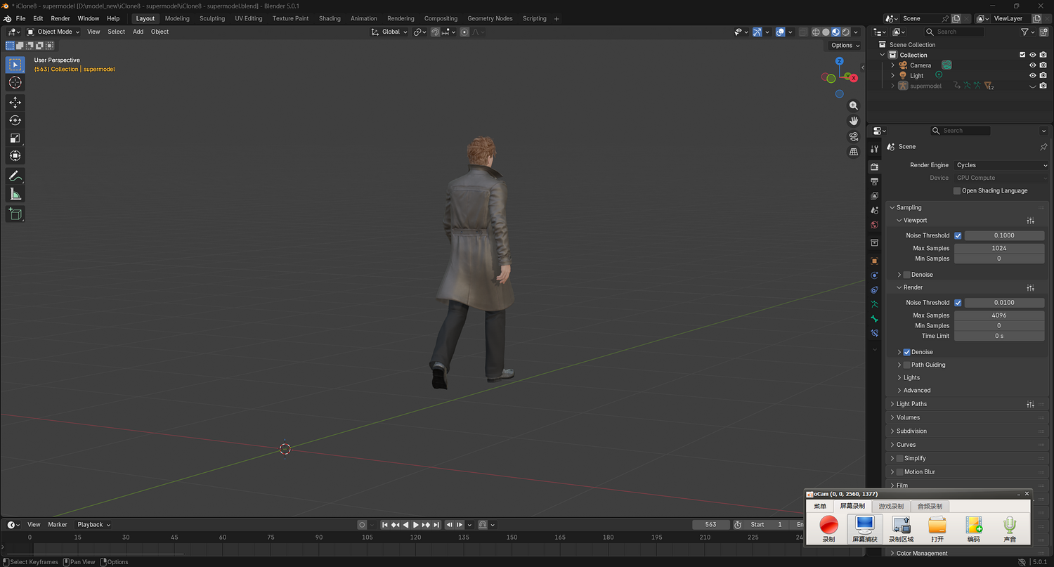The width and height of the screenshot is (1054, 567).
Task: Open the Global transform orientation dropdown
Action: coord(389,32)
